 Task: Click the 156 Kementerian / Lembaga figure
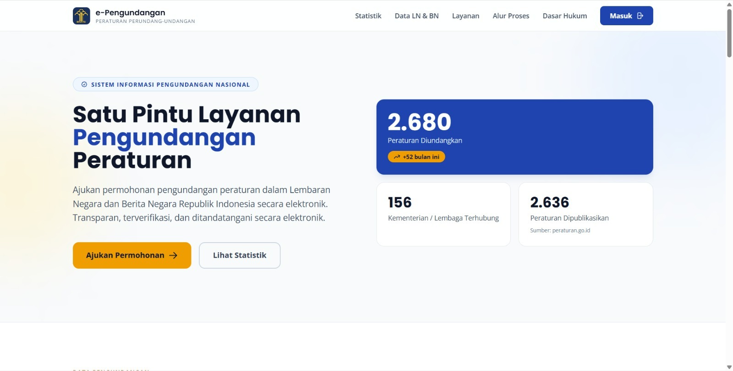399,202
